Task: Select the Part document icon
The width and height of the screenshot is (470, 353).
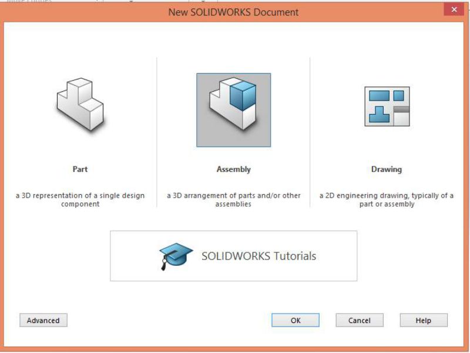Action: [x=80, y=105]
